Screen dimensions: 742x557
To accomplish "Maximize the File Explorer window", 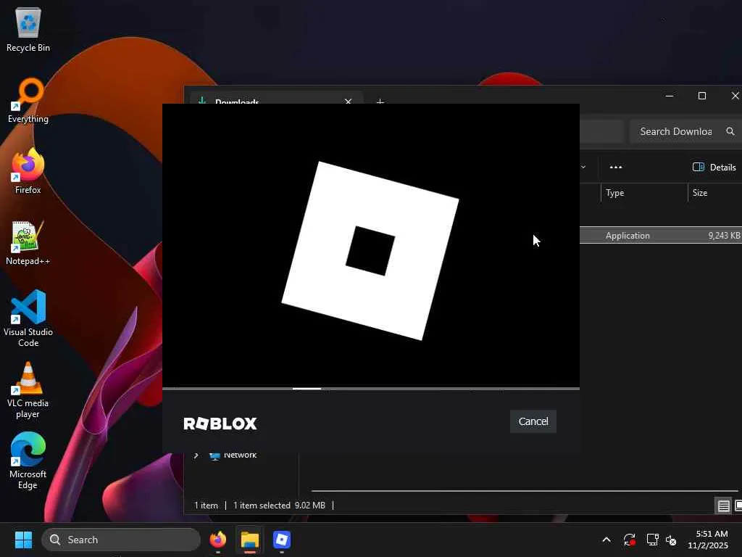I will click(x=702, y=96).
